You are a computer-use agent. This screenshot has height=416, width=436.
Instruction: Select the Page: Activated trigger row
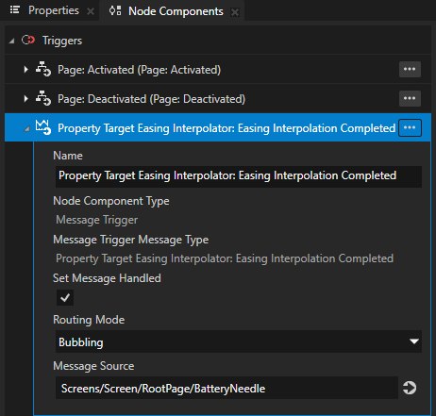point(218,69)
